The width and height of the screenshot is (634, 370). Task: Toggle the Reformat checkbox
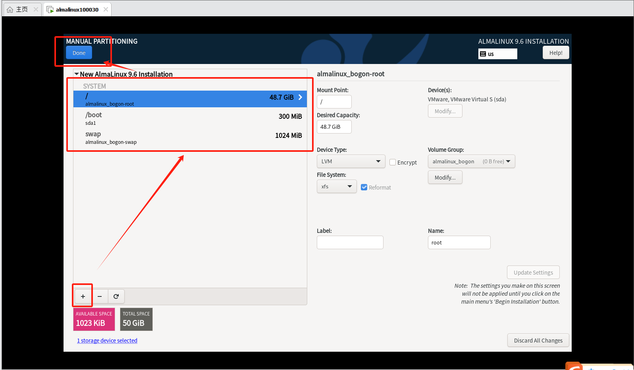364,187
